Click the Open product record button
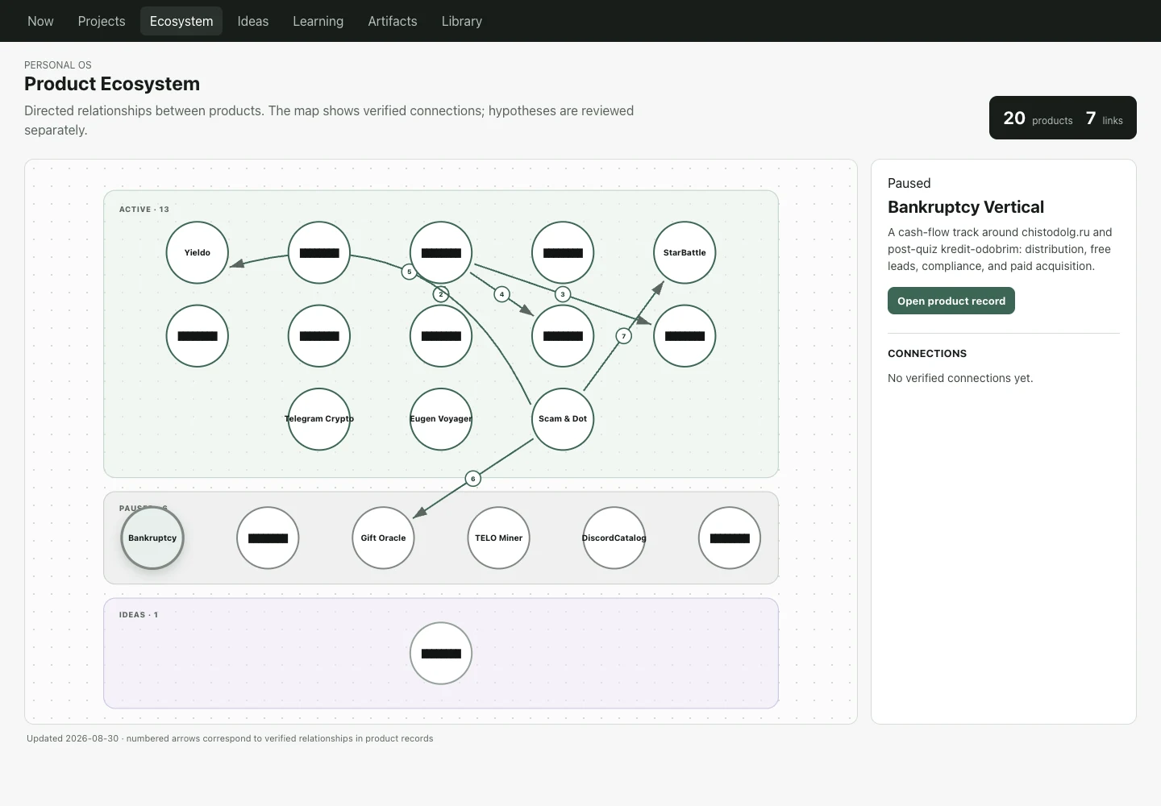 [951, 301]
